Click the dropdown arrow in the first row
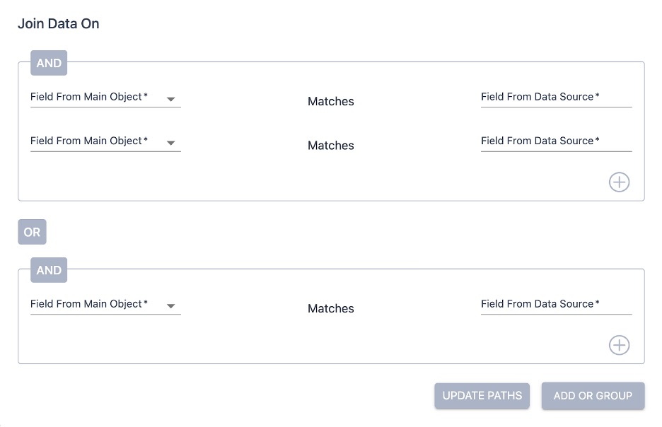Image resolution: width=662 pixels, height=427 pixels. pos(170,99)
